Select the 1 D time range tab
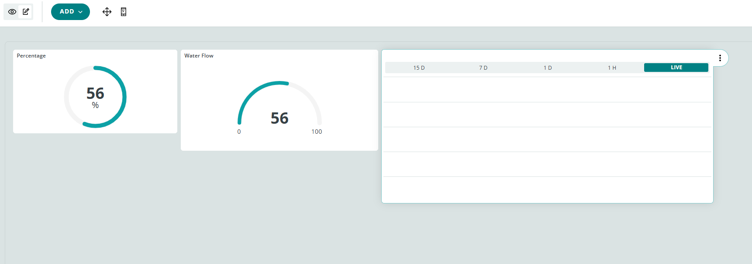The image size is (752, 264). click(548, 68)
